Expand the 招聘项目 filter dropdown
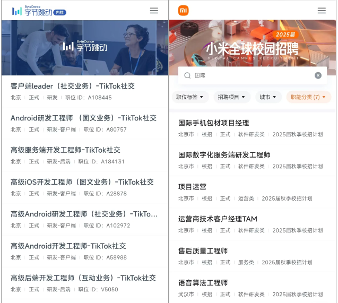 coord(232,97)
